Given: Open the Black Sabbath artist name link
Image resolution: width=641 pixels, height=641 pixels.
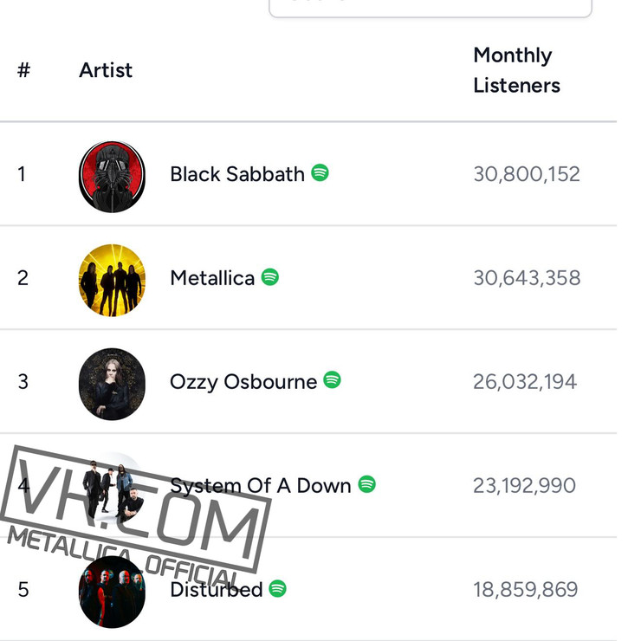Looking at the screenshot, I should point(237,174).
